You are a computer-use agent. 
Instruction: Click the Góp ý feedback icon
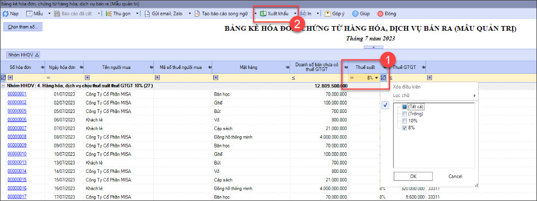click(x=327, y=14)
